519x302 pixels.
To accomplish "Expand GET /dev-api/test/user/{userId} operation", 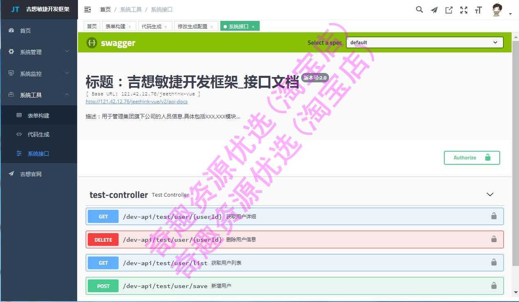I will [295, 216].
